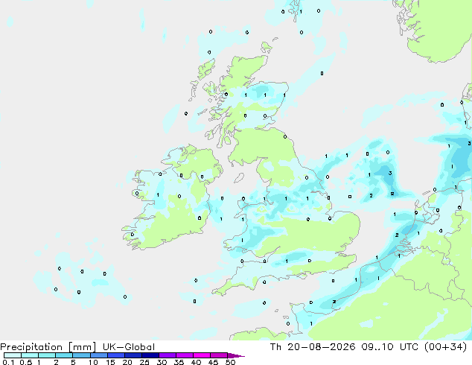Click the 'Precipitation [mm]' title text
472x365 pixels.
[x=48, y=347]
